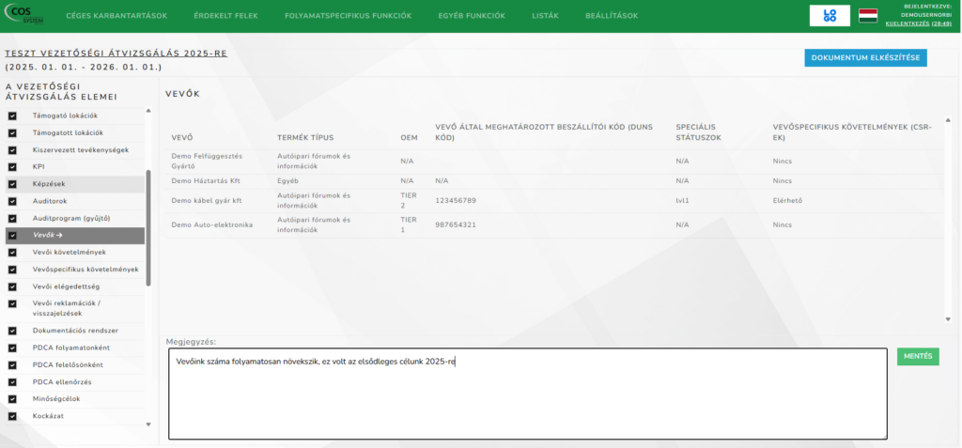Toggle Auditprogram (gyűjtő) checkbox

[x=12, y=219]
